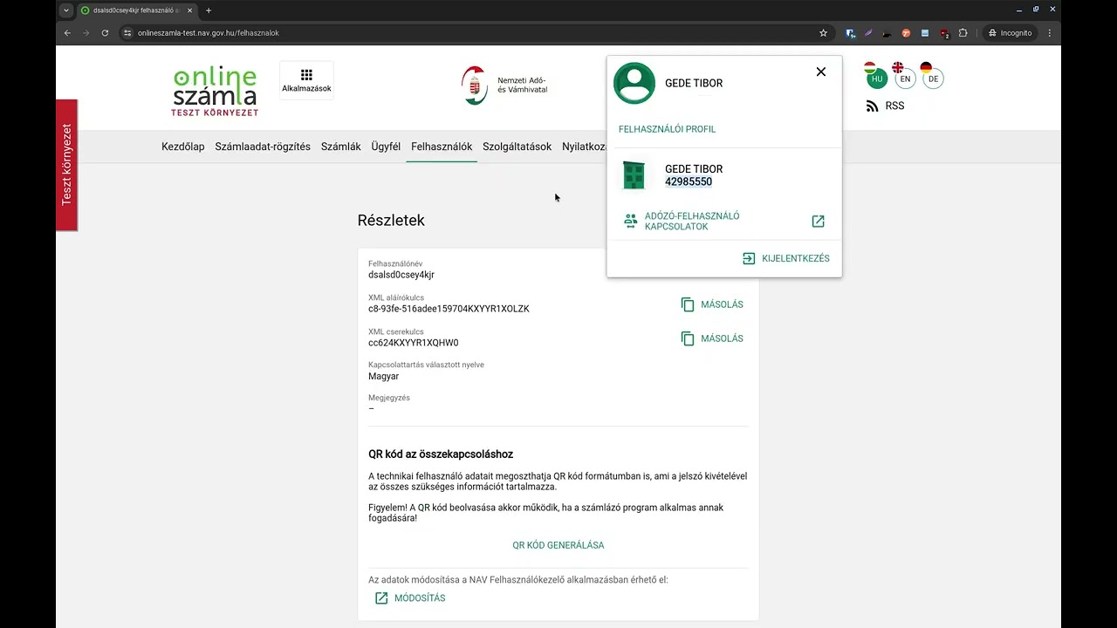1117x628 pixels.
Task: Open Adózó-felhasználó kapcsolatok link
Action: [691, 221]
